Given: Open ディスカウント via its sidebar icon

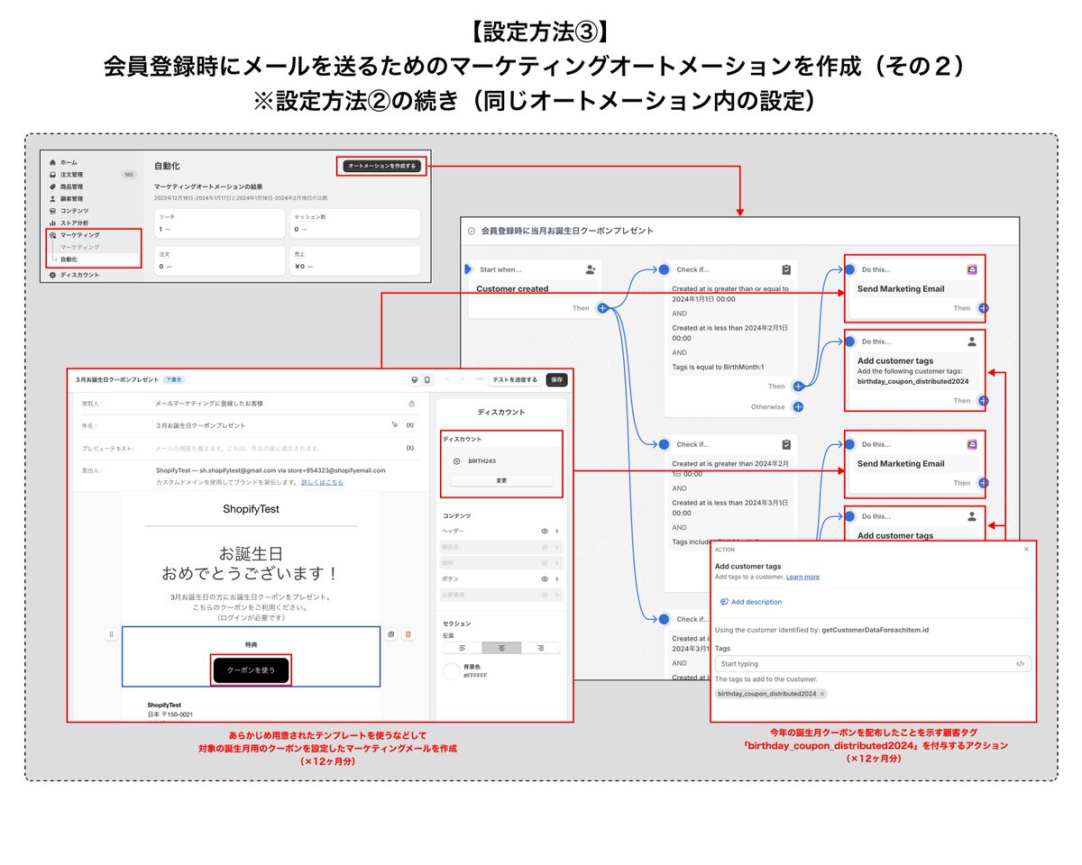Looking at the screenshot, I should click(52, 275).
